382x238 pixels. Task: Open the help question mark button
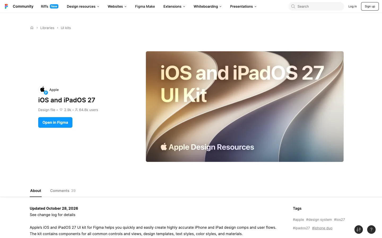tap(371, 230)
